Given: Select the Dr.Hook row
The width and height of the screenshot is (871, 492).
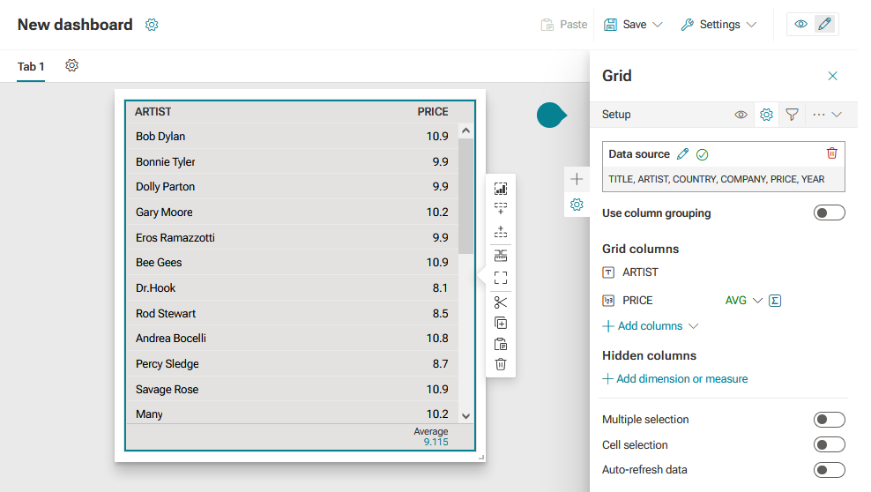Looking at the screenshot, I should 292,288.
